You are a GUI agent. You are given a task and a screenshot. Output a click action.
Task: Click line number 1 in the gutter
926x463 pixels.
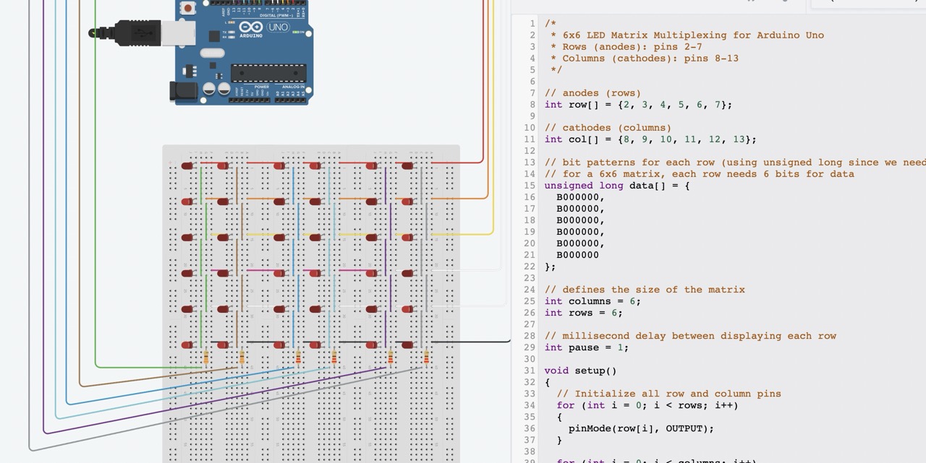tap(532, 23)
